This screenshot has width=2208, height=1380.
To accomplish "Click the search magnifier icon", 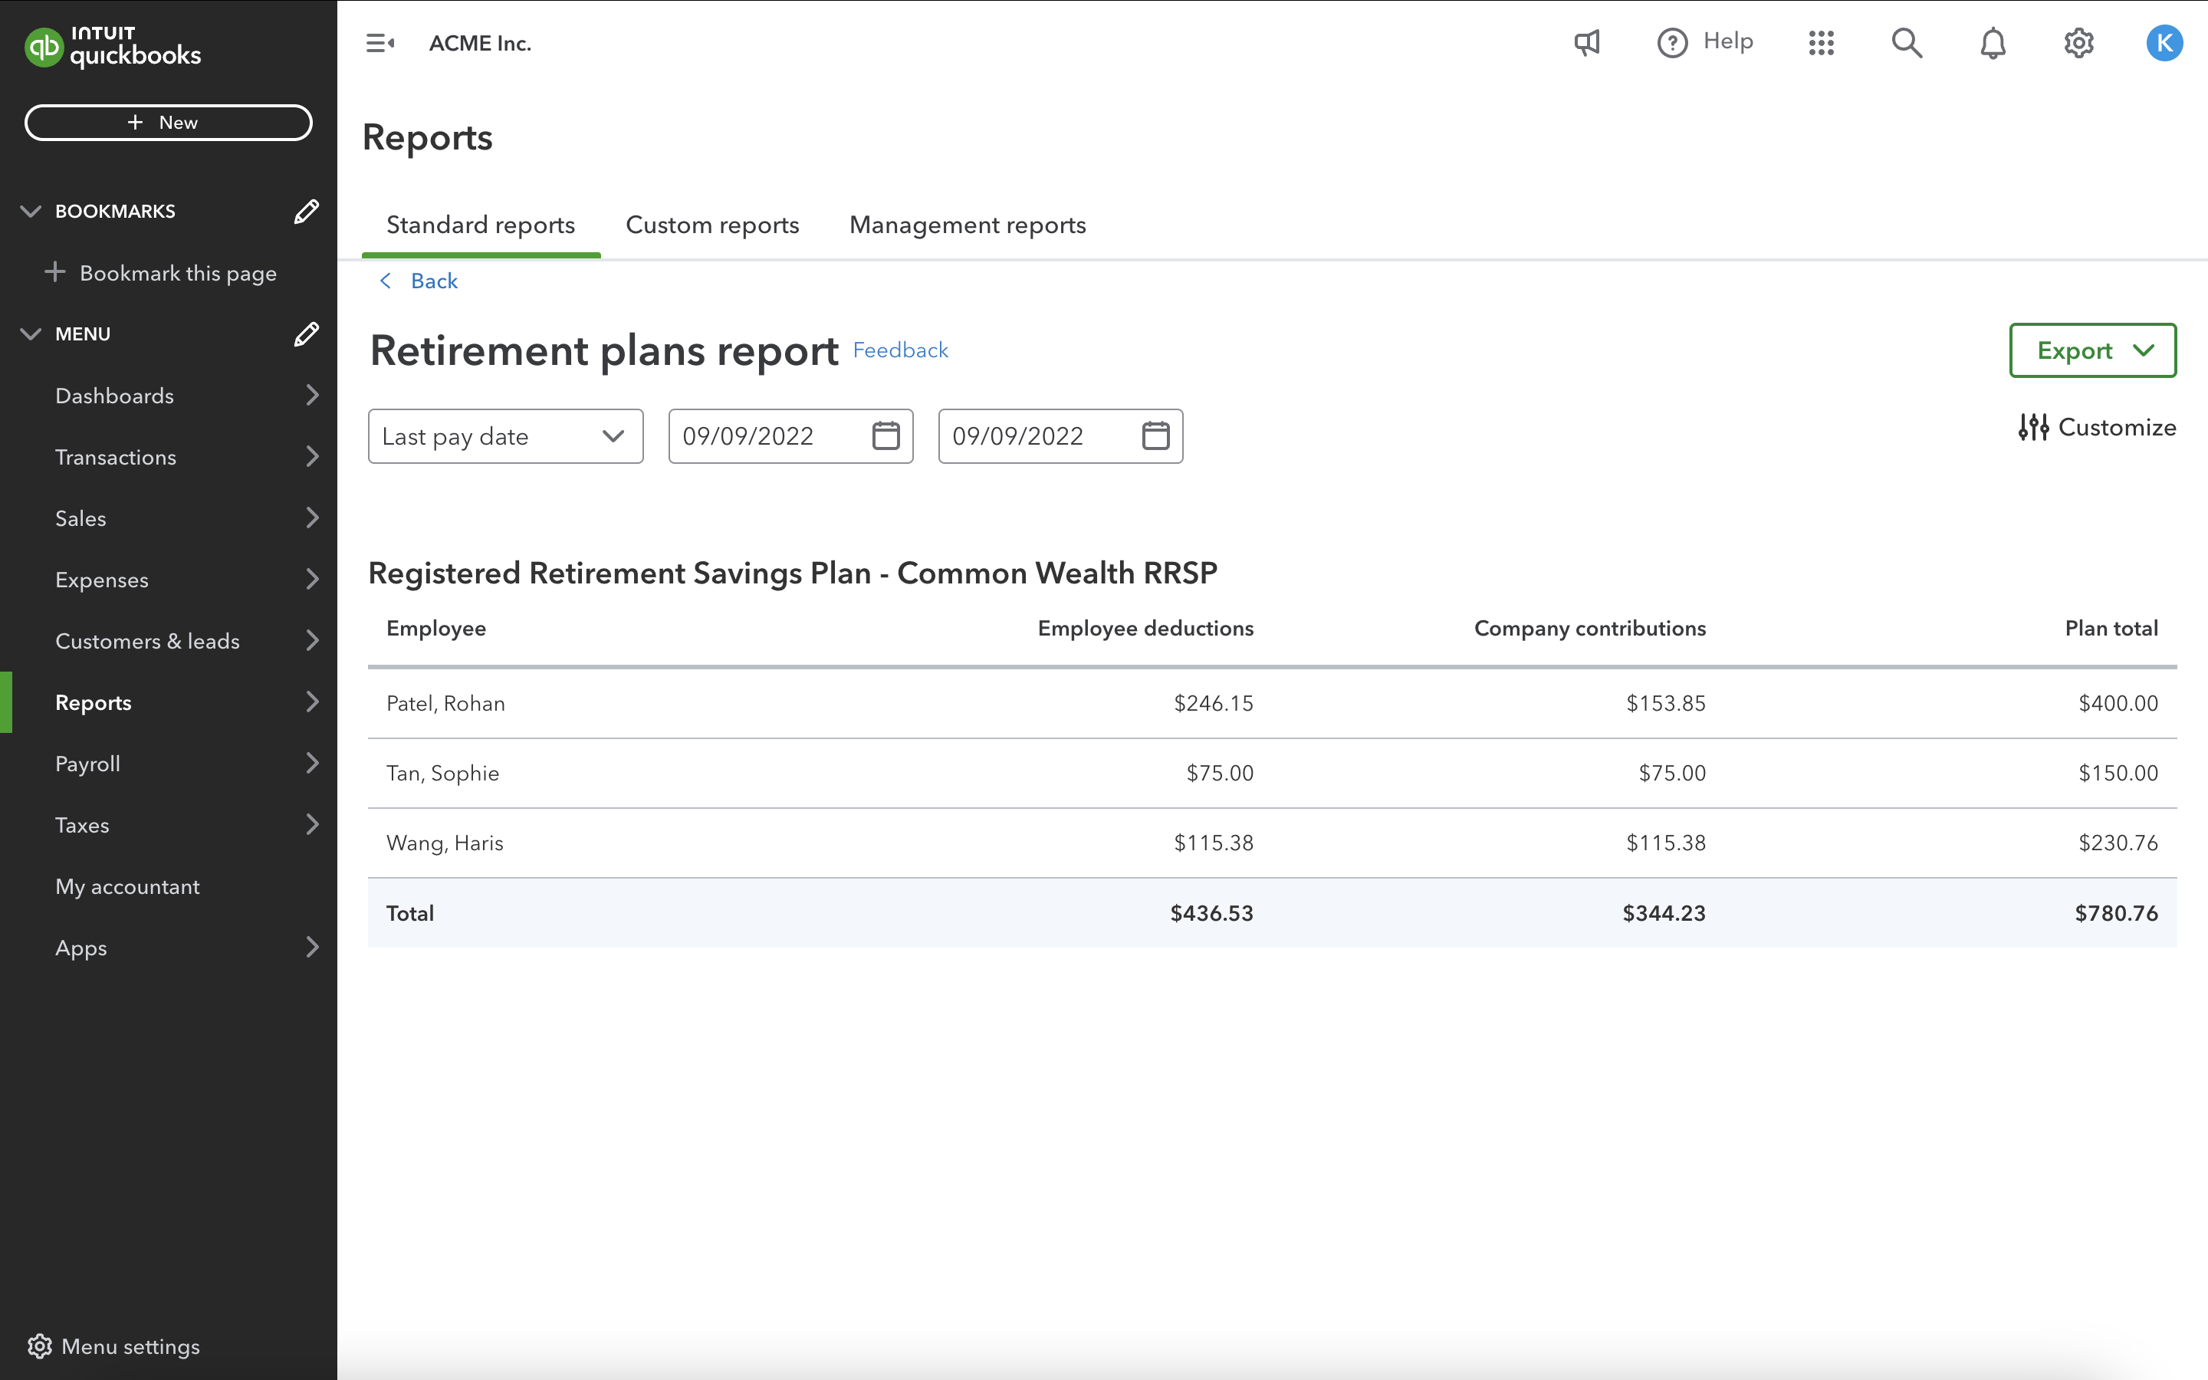I will [1907, 43].
